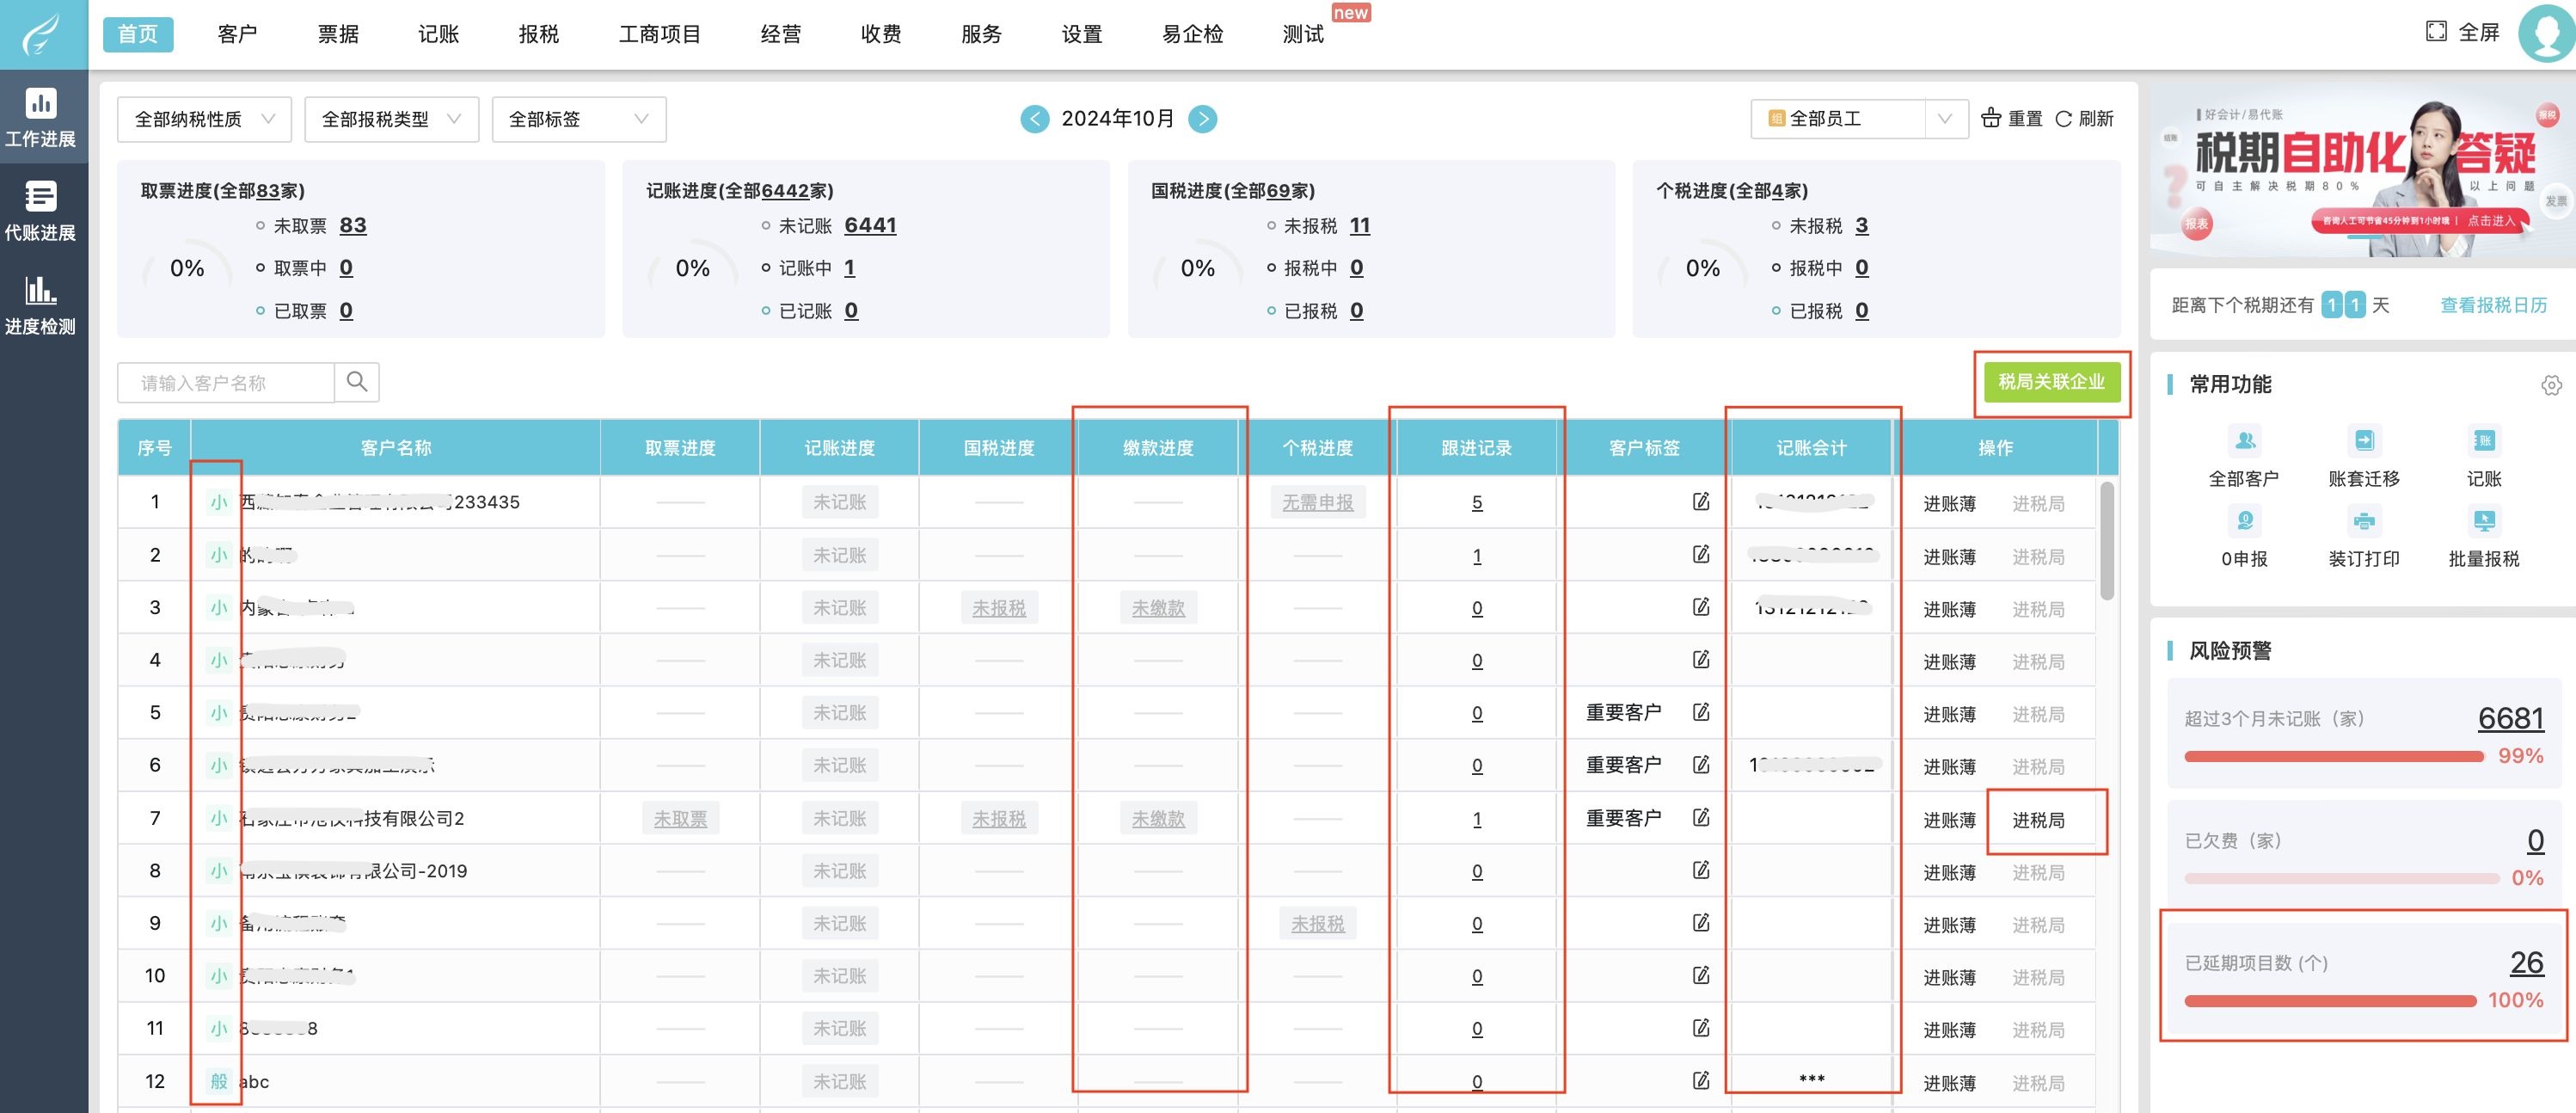This screenshot has height=1113, width=2576.
Task: Open the 常用功能 settings gear
Action: (x=2551, y=385)
